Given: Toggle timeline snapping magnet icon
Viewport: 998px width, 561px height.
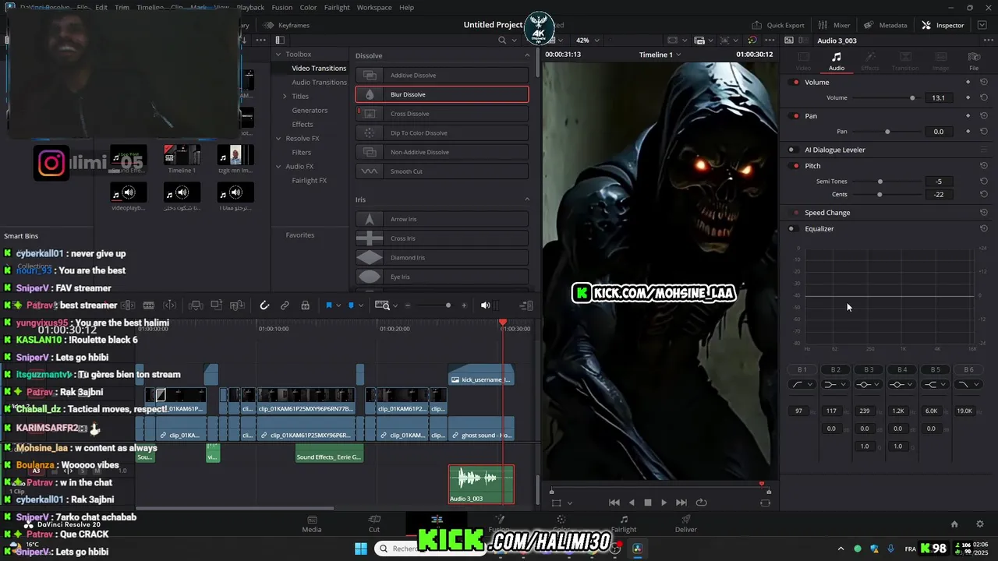Looking at the screenshot, I should click(264, 305).
